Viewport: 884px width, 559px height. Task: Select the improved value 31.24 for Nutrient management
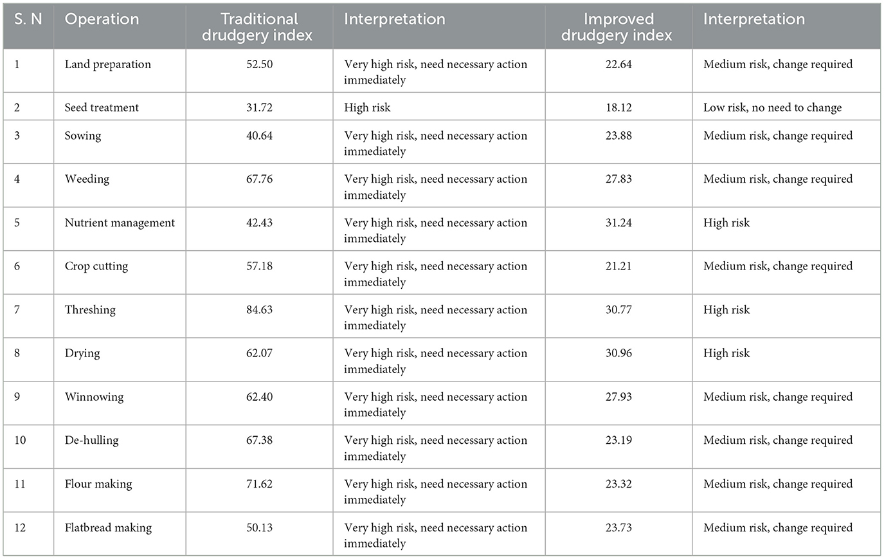[618, 223]
